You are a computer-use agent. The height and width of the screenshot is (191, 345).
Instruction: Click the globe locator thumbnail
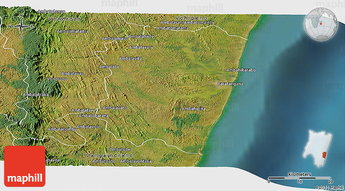pos(321,24)
